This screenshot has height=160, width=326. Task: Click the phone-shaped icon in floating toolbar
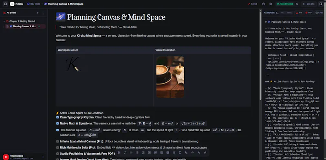(186, 153)
